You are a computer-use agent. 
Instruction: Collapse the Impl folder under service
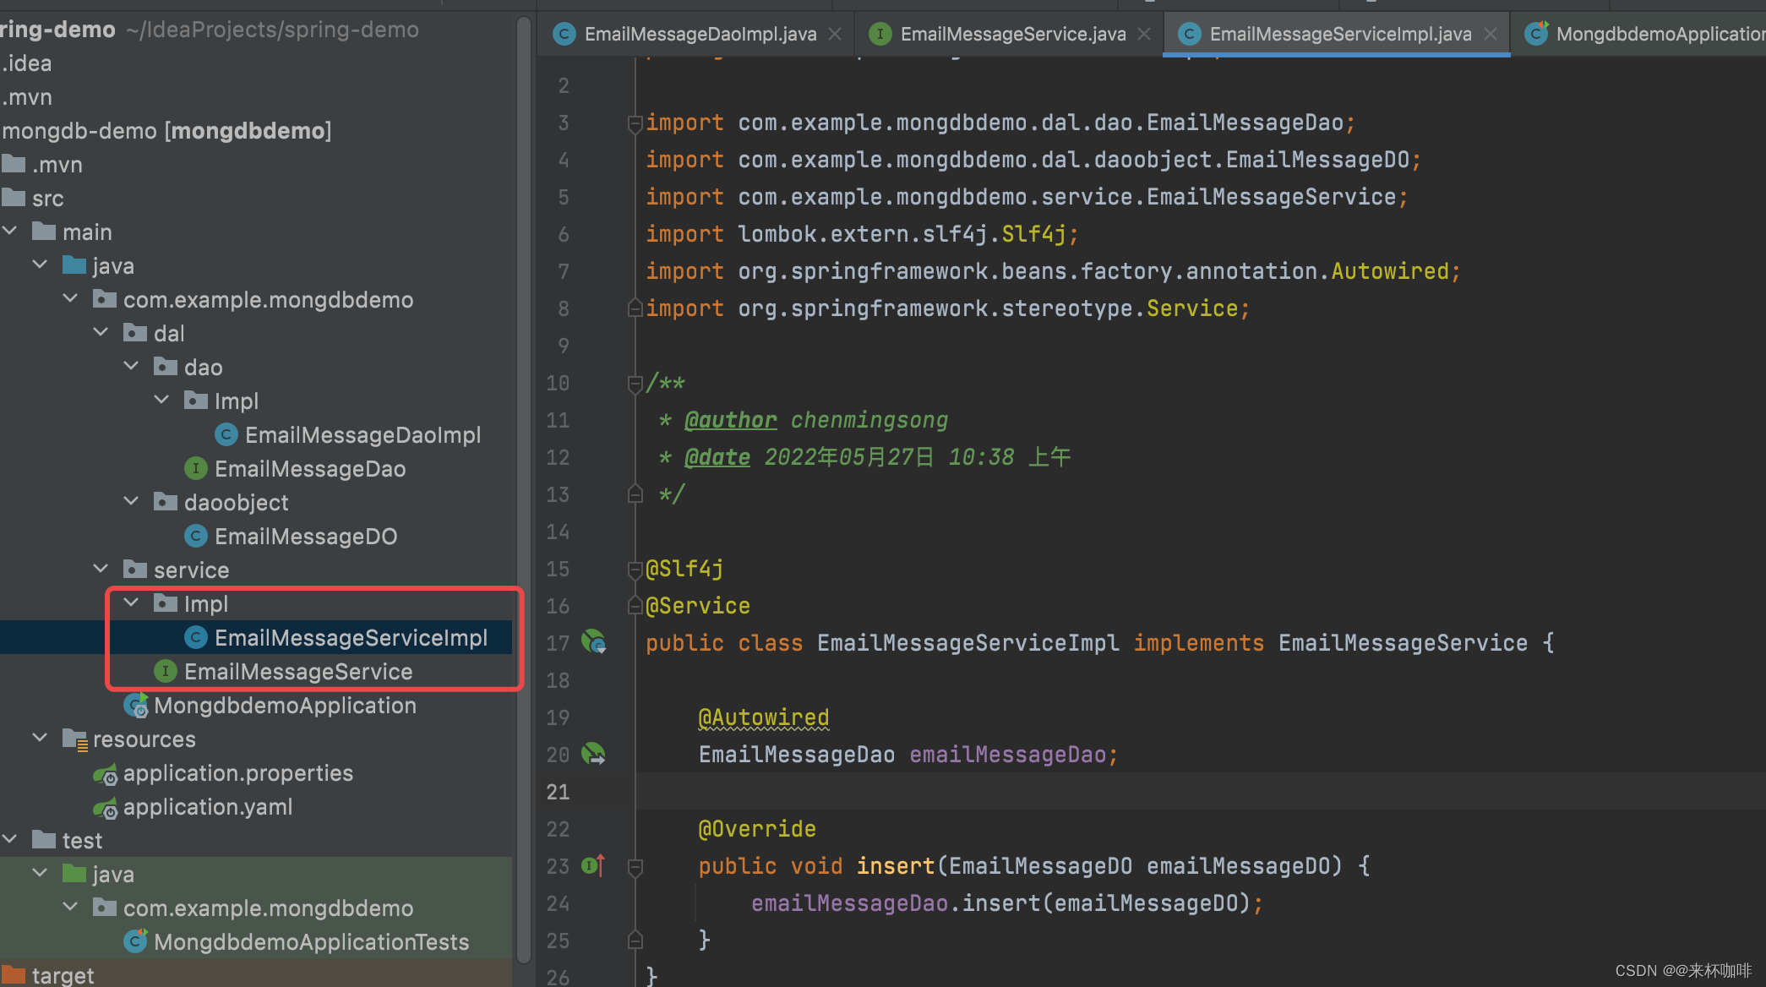click(131, 603)
